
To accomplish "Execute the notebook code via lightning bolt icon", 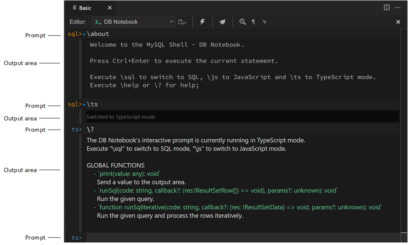I will click(x=202, y=22).
